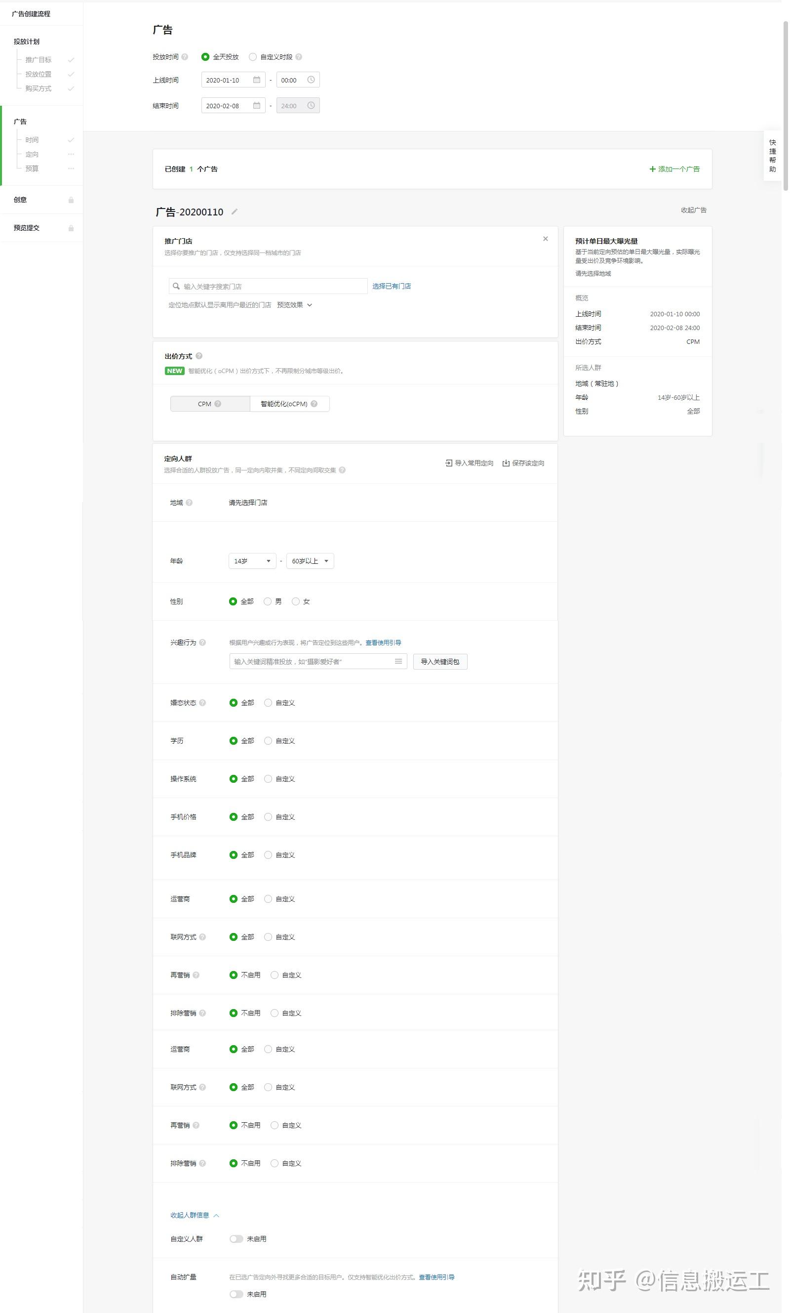The height and width of the screenshot is (1313, 790).
Task: Open the 选择已有门店 link
Action: (x=392, y=286)
